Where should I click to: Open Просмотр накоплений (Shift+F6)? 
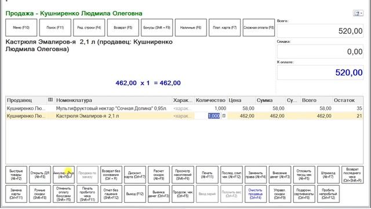pyautogui.click(x=183, y=175)
